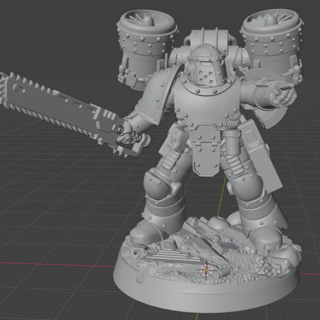Click the pointing hand of the figure
This screenshot has width=320, height=320.
282,93
